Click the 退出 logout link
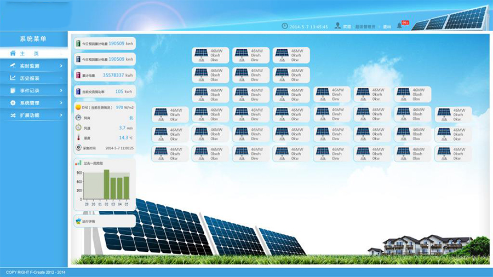Screen dimensions: 493x277 (387, 26)
